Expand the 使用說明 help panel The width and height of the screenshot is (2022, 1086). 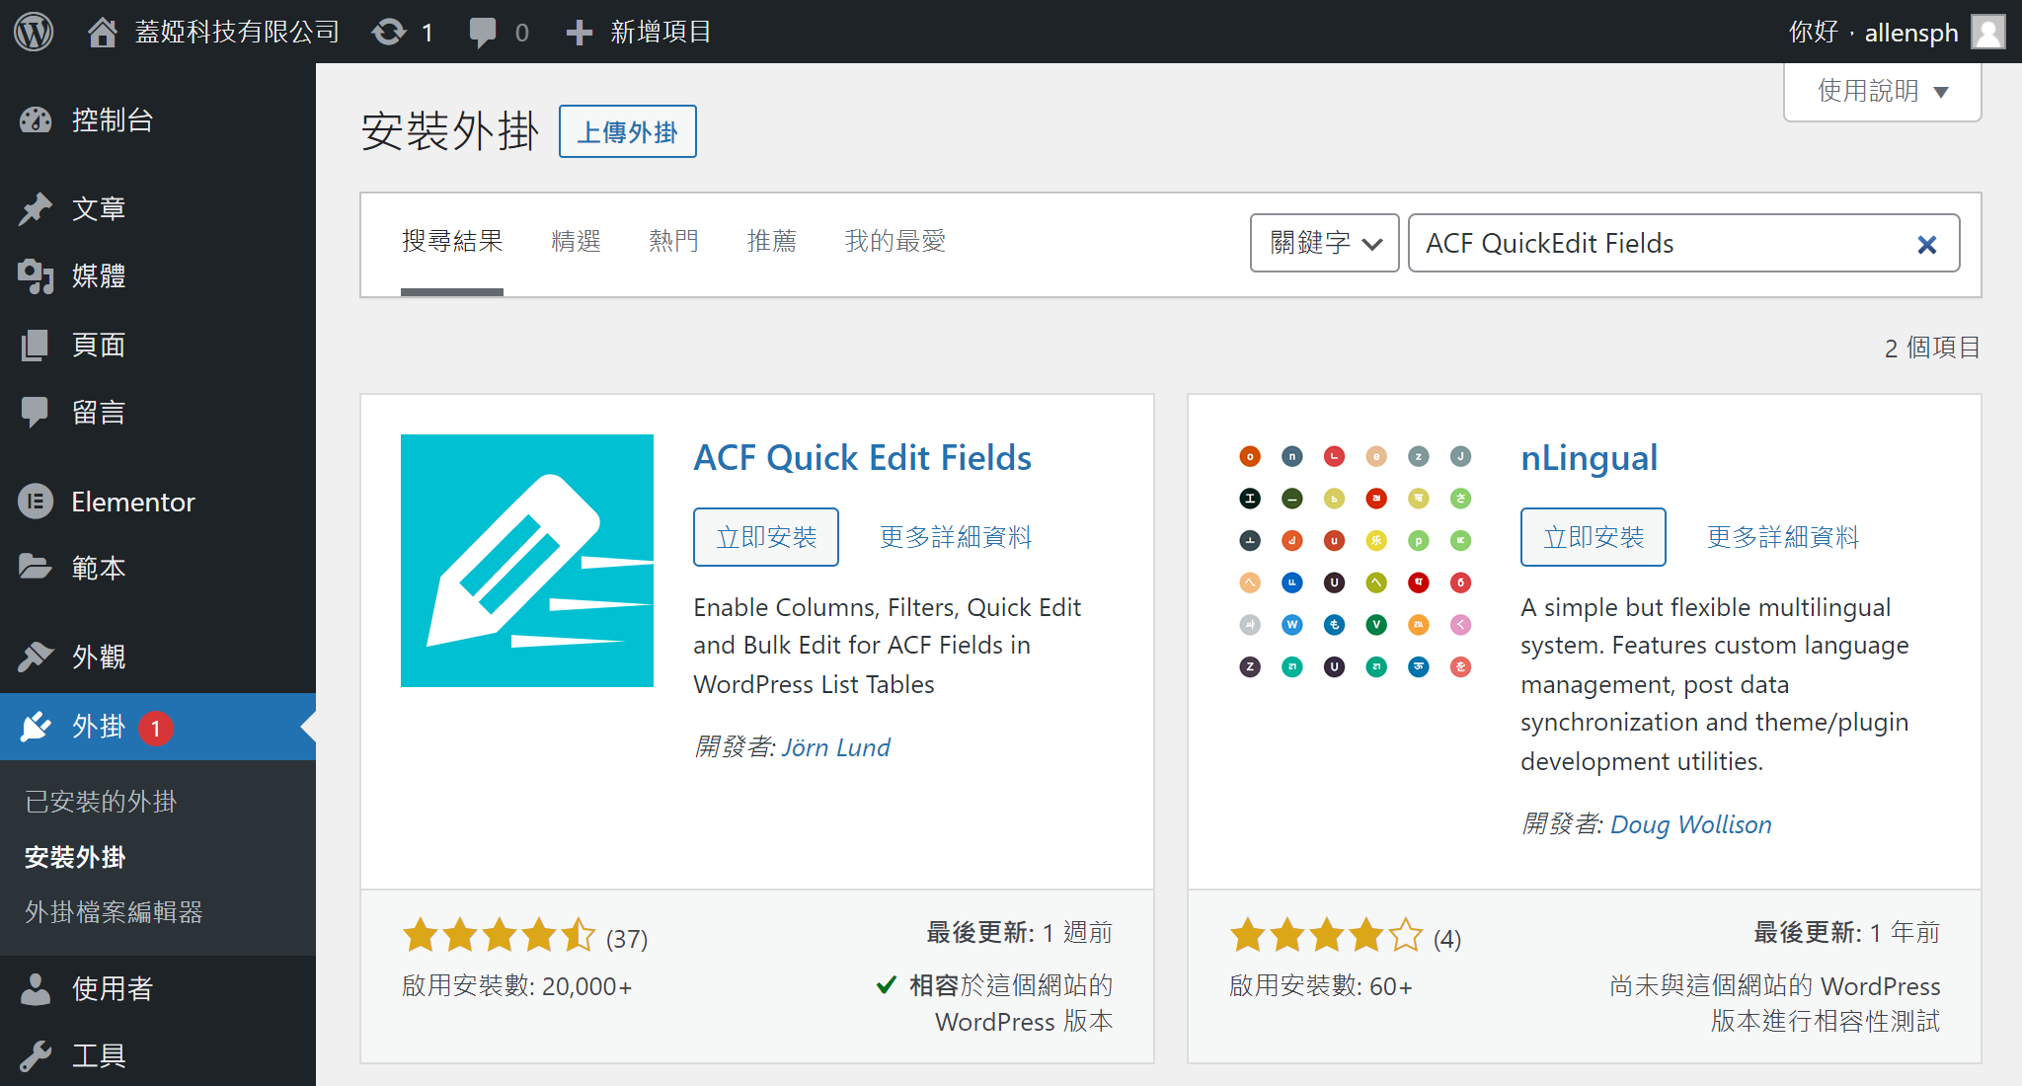tap(1882, 91)
